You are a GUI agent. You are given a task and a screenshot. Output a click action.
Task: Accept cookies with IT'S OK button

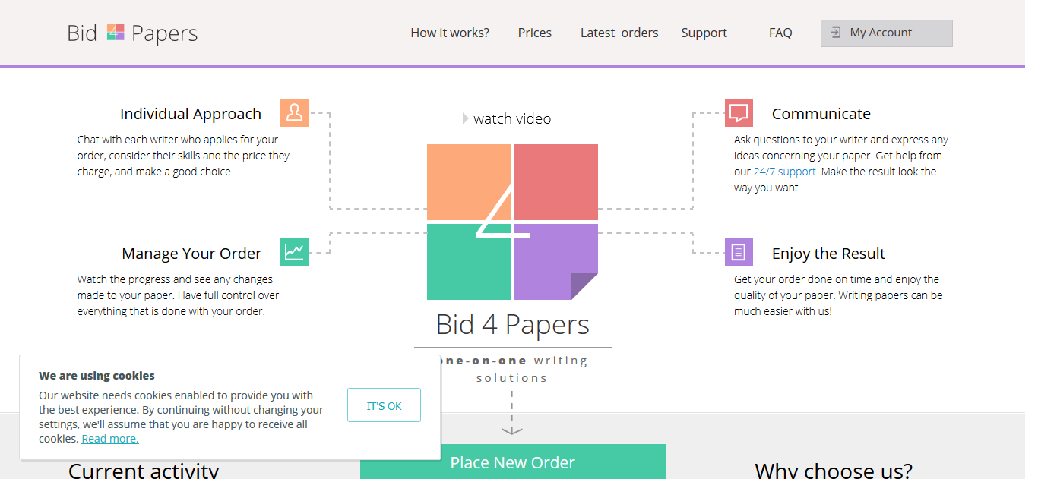[384, 406]
